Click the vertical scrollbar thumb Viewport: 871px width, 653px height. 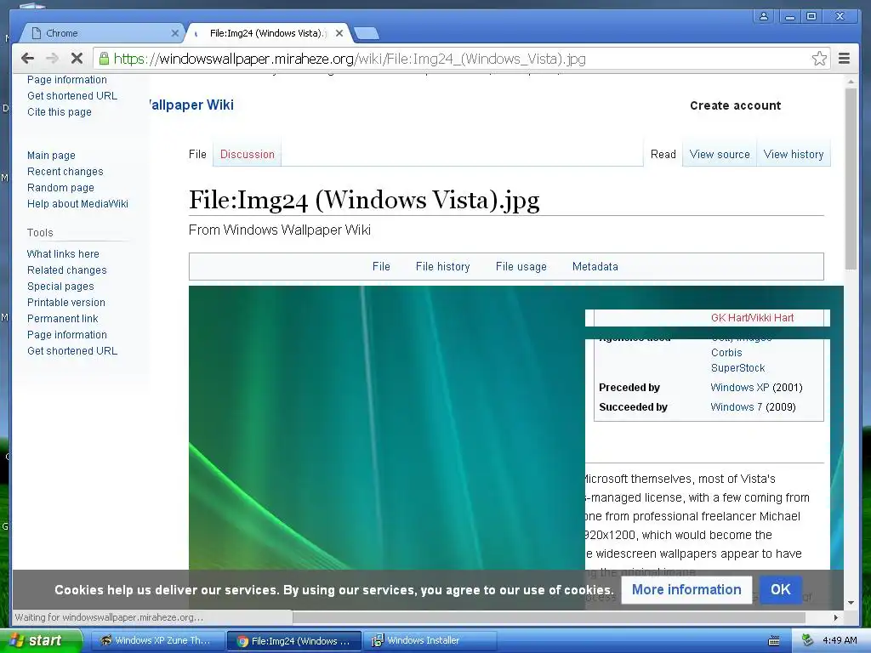[851, 178]
